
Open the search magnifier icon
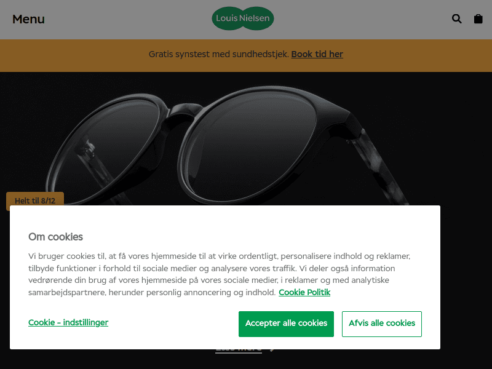click(456, 19)
